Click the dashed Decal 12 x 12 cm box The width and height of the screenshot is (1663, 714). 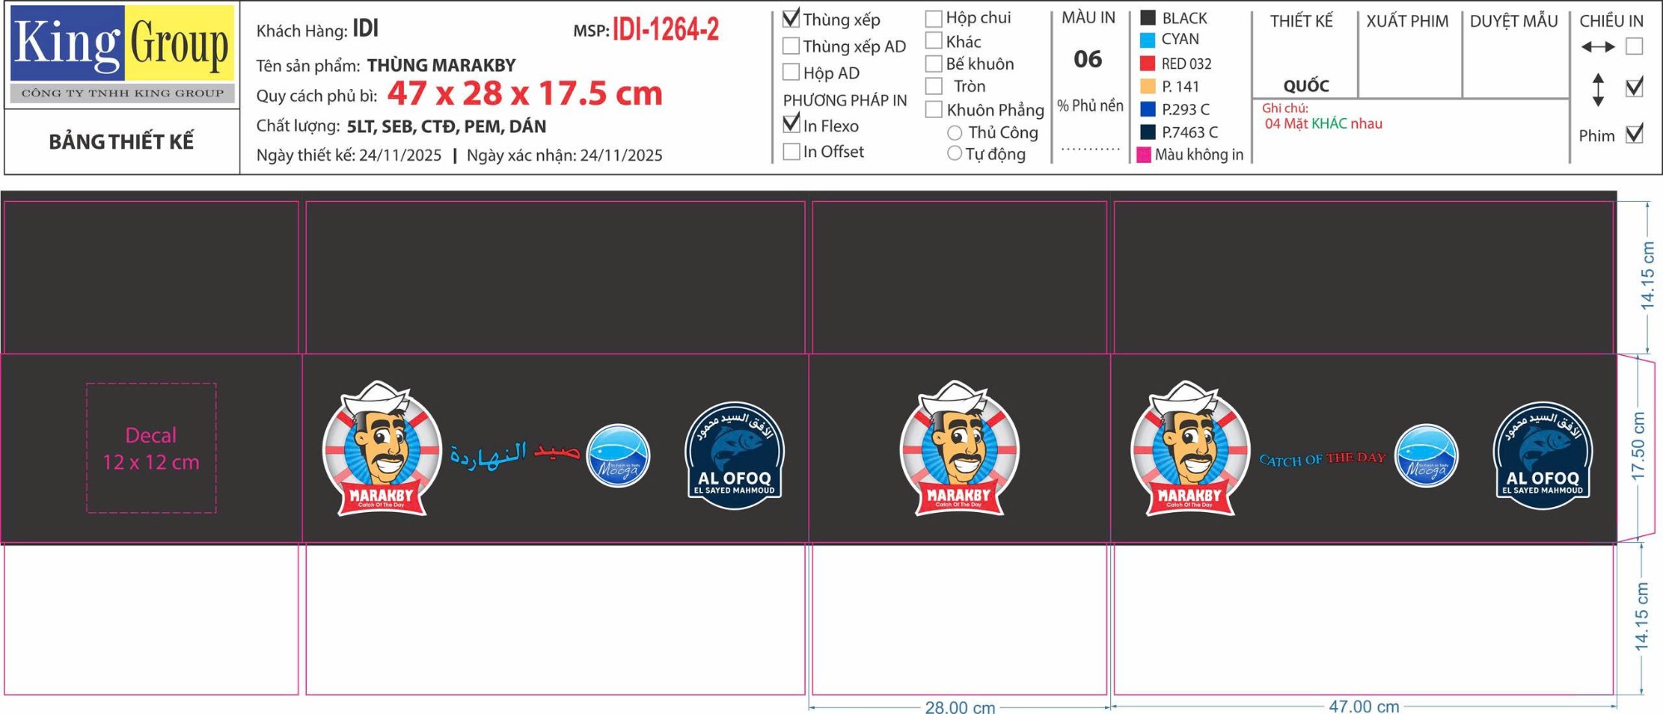pyautogui.click(x=151, y=448)
